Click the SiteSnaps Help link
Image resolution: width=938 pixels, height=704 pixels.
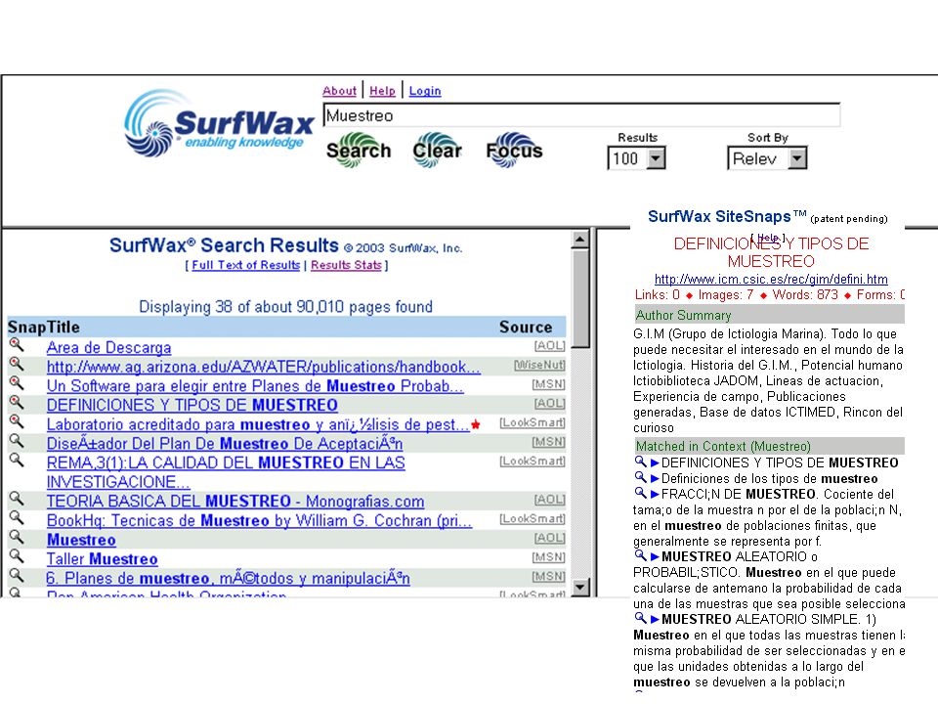point(768,237)
